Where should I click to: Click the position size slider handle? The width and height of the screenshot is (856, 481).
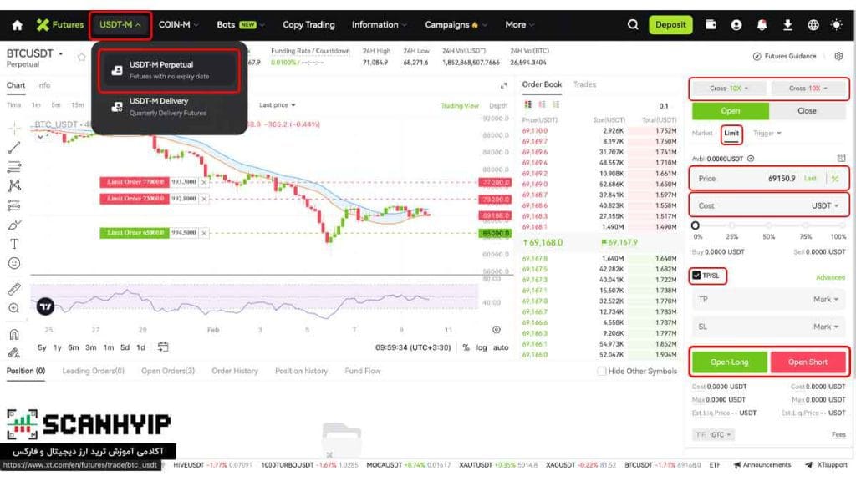695,225
